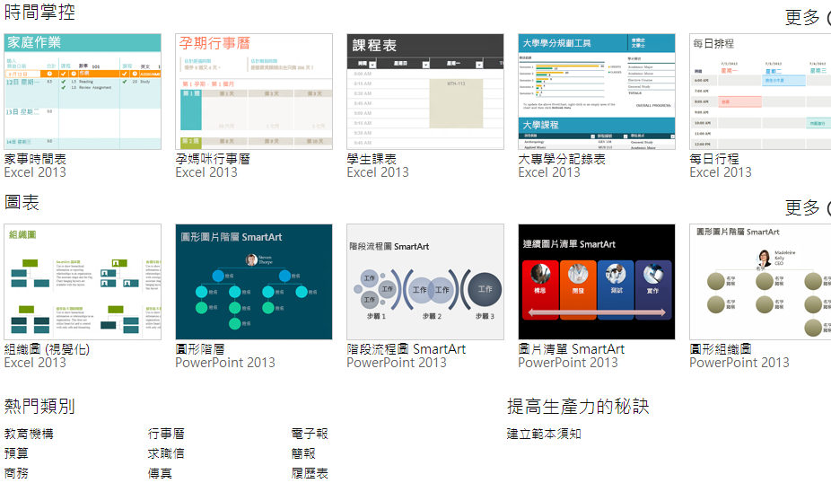Show 更多 templates in 時間掌控 section
Viewport: 831px width, 483px height.
[x=804, y=17]
